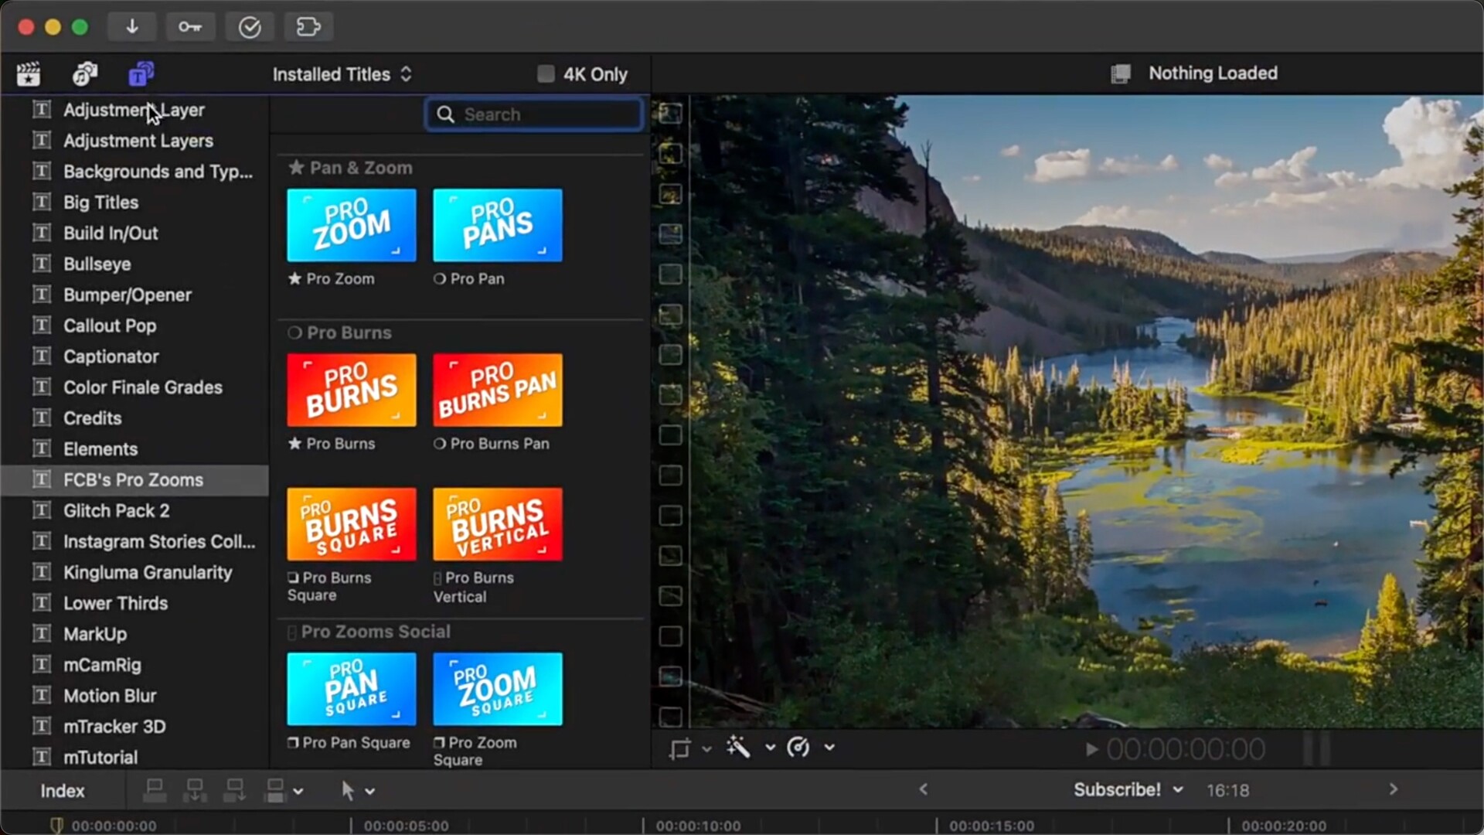Show the Titles and Generators sidebar
Viewport: 1484px width, 835px height.
(141, 74)
